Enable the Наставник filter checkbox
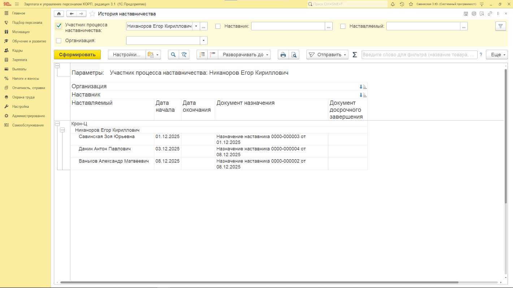 218,26
